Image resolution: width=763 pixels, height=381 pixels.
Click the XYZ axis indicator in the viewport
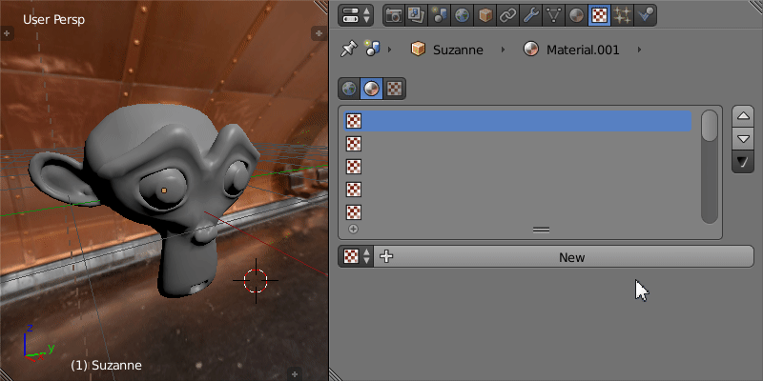tap(38, 344)
